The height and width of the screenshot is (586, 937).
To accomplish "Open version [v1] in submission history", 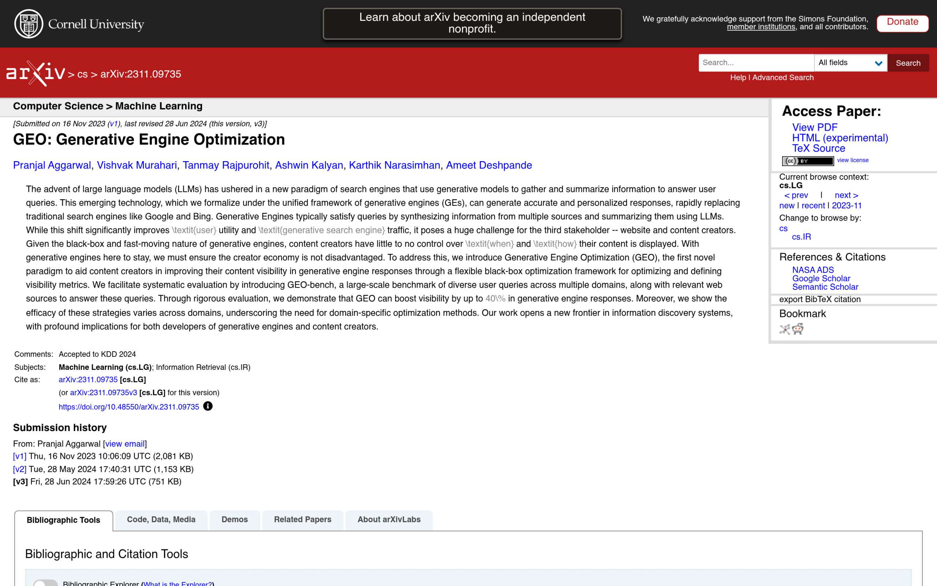I will coord(20,457).
